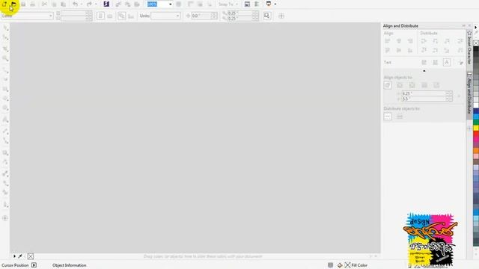Toggle align objects to Page Center

pos(412,85)
